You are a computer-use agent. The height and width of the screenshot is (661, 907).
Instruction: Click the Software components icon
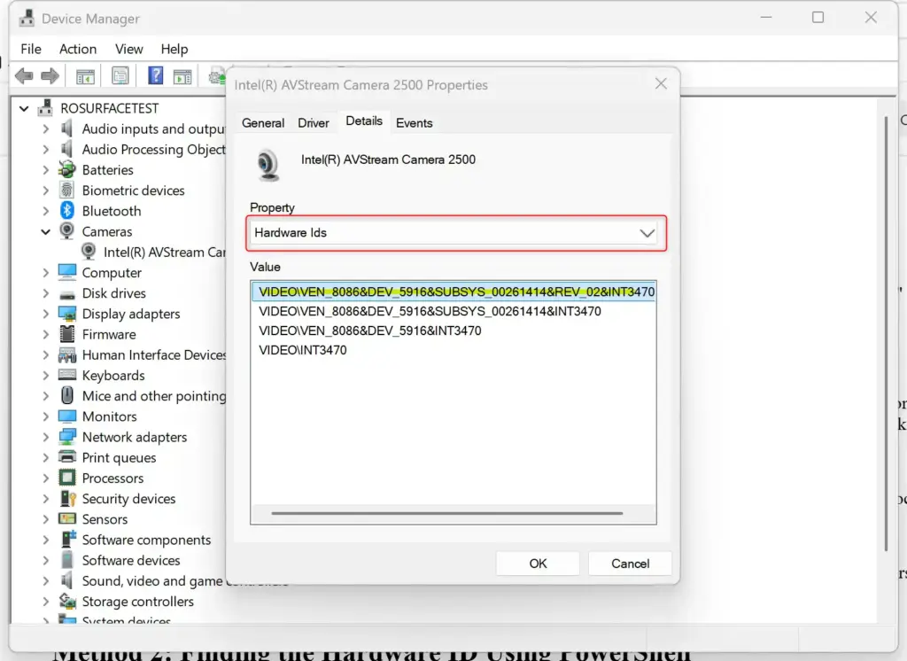pyautogui.click(x=67, y=539)
